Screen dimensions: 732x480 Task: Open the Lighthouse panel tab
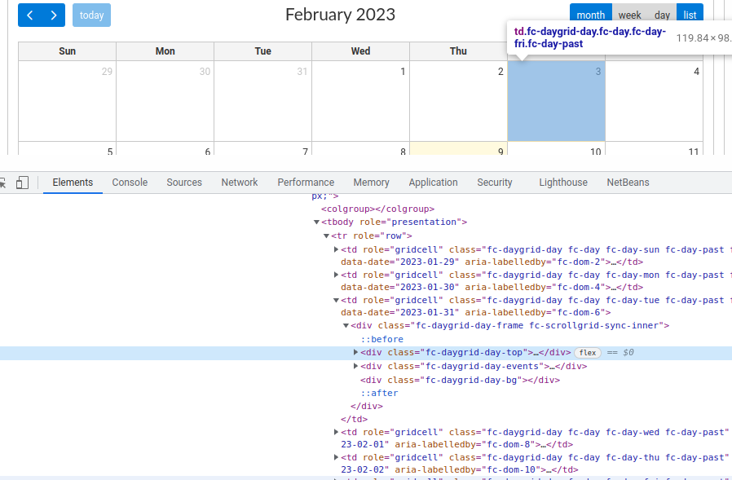point(562,182)
